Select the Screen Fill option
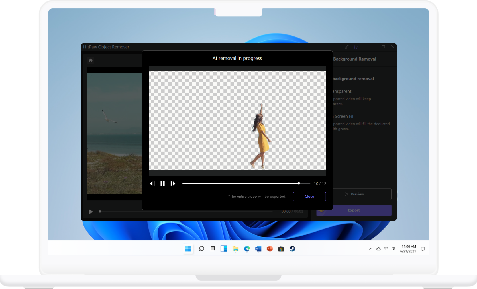477x289 pixels. pos(344,116)
